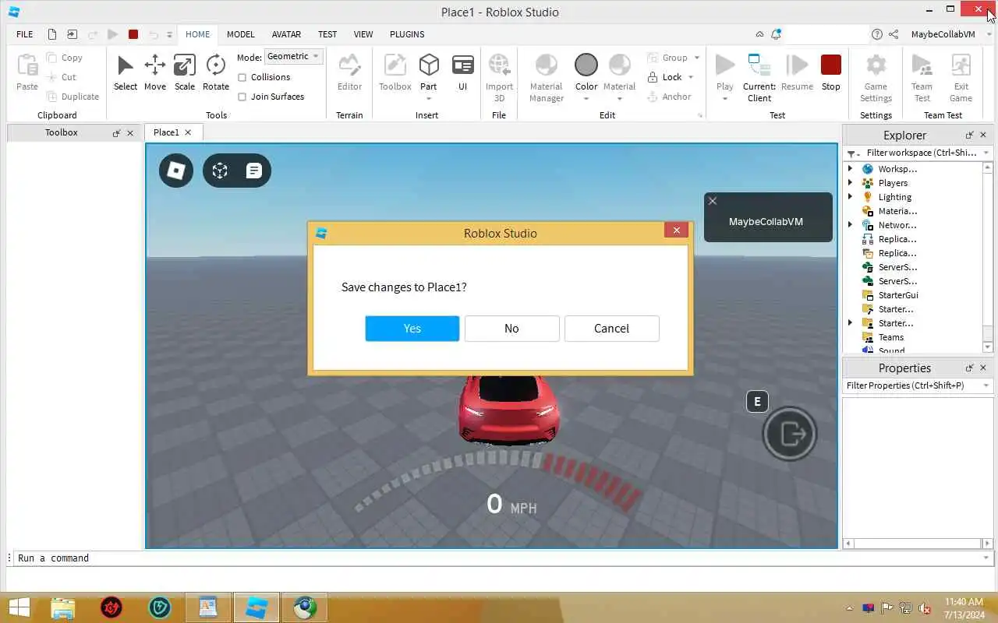Click the Play test icon
998x623 pixels.
[725, 66]
